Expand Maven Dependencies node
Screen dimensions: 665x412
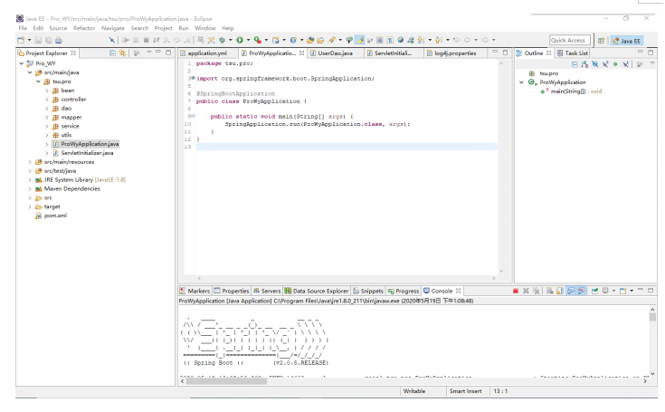coord(30,189)
